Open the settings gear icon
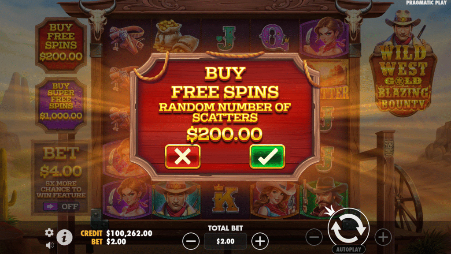451x254 pixels. click(x=49, y=232)
